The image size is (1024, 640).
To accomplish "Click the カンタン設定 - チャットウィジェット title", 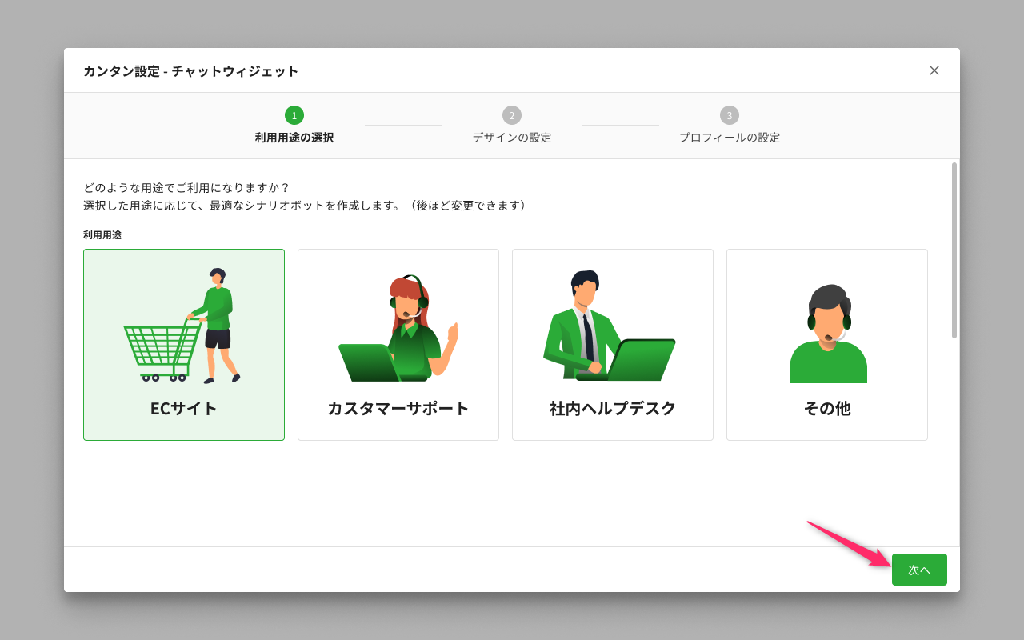I will pyautogui.click(x=191, y=71).
